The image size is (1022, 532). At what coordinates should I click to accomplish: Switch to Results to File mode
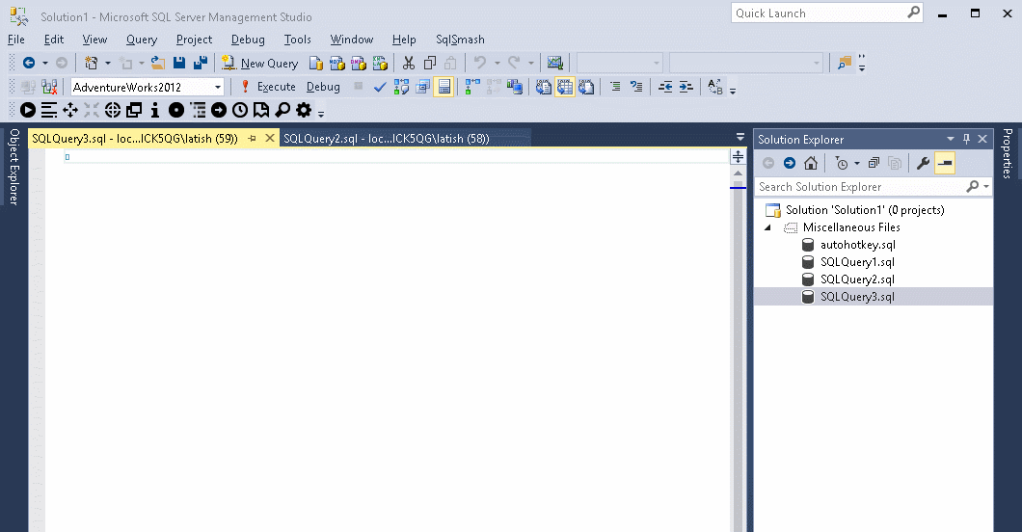point(586,87)
